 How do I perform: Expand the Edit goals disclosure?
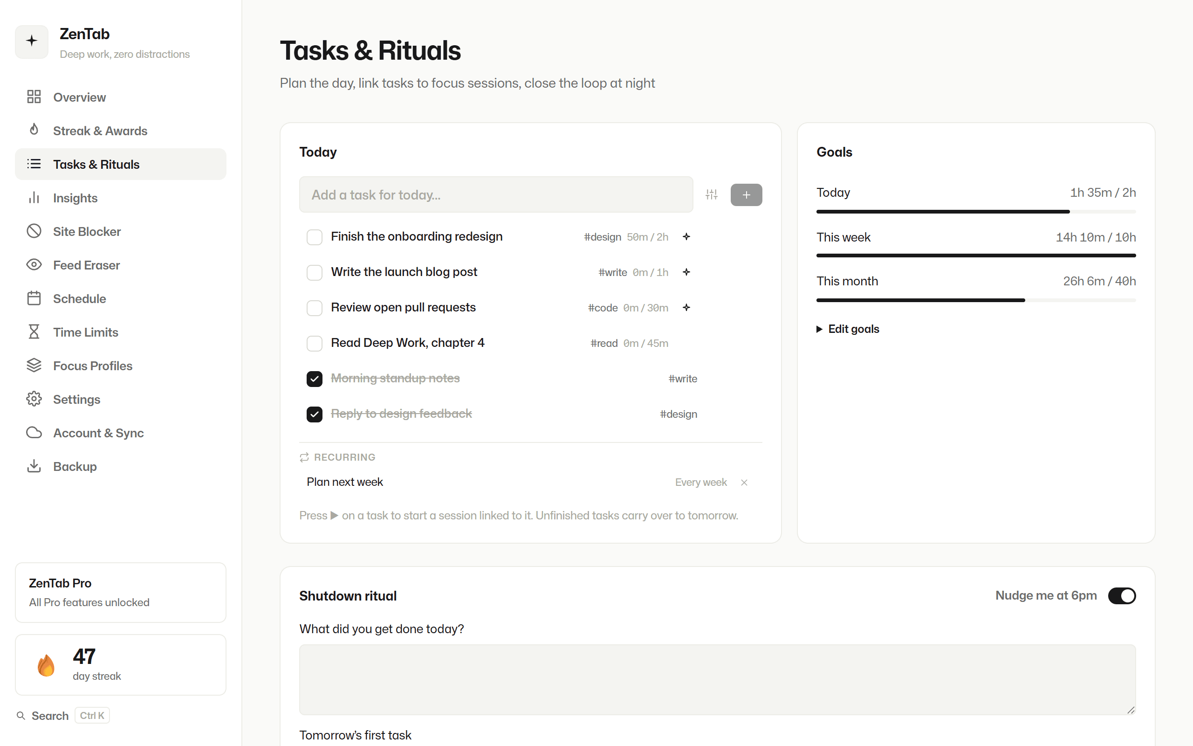point(848,329)
